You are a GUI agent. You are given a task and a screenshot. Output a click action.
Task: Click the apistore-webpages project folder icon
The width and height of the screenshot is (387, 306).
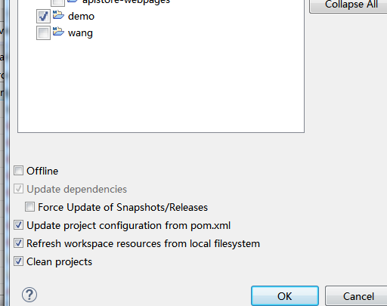tap(73, 2)
